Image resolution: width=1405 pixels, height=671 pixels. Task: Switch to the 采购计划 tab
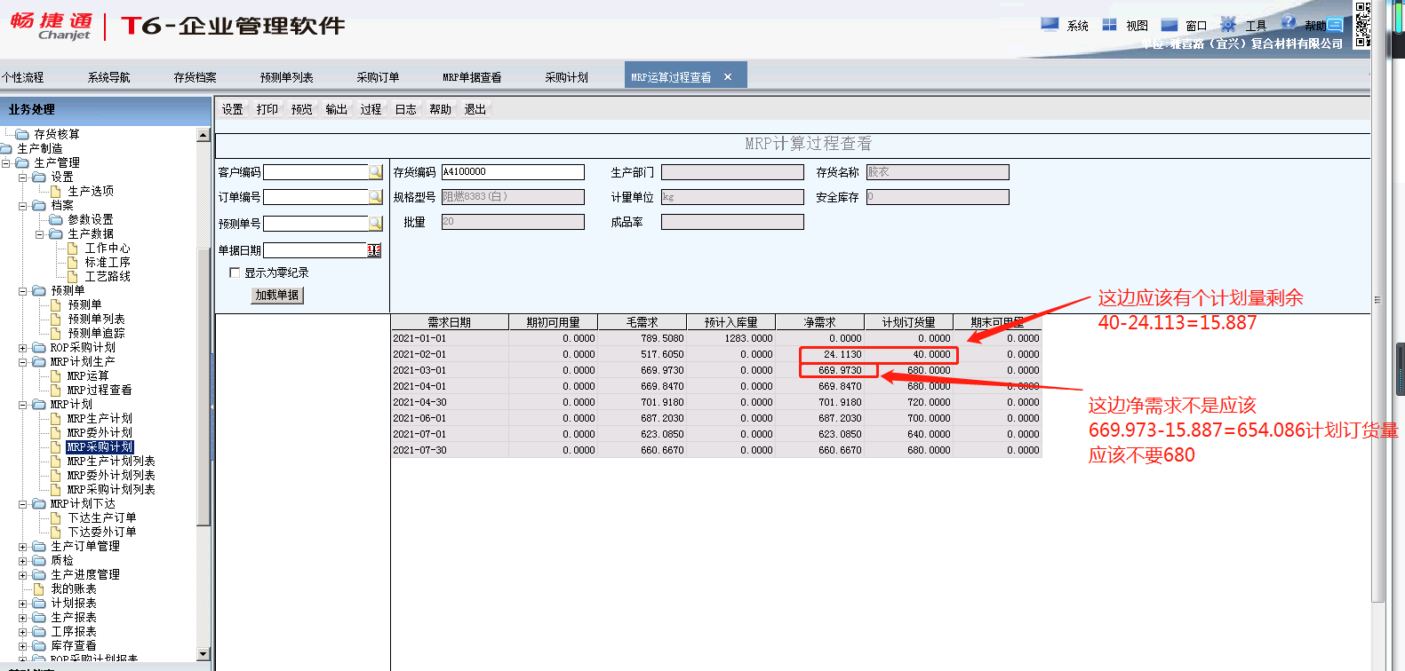coord(566,77)
